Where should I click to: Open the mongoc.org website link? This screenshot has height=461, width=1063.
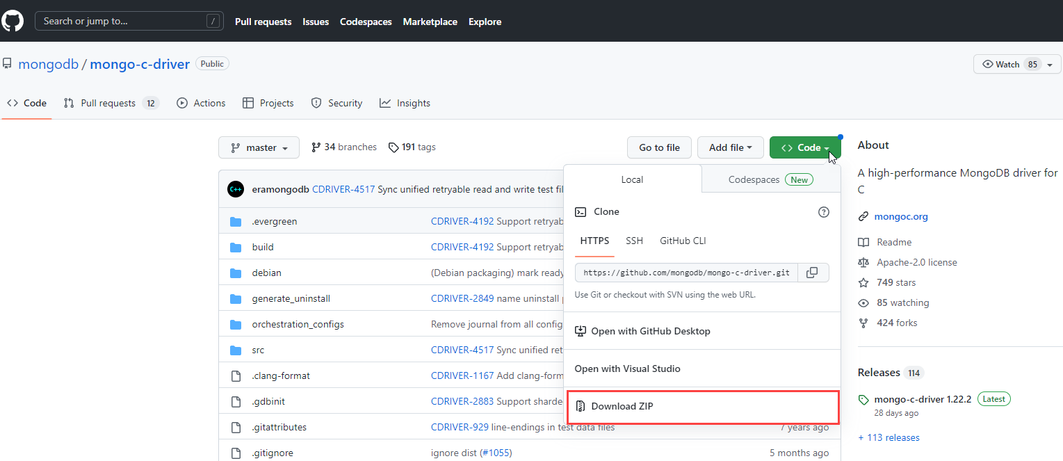[x=901, y=216]
